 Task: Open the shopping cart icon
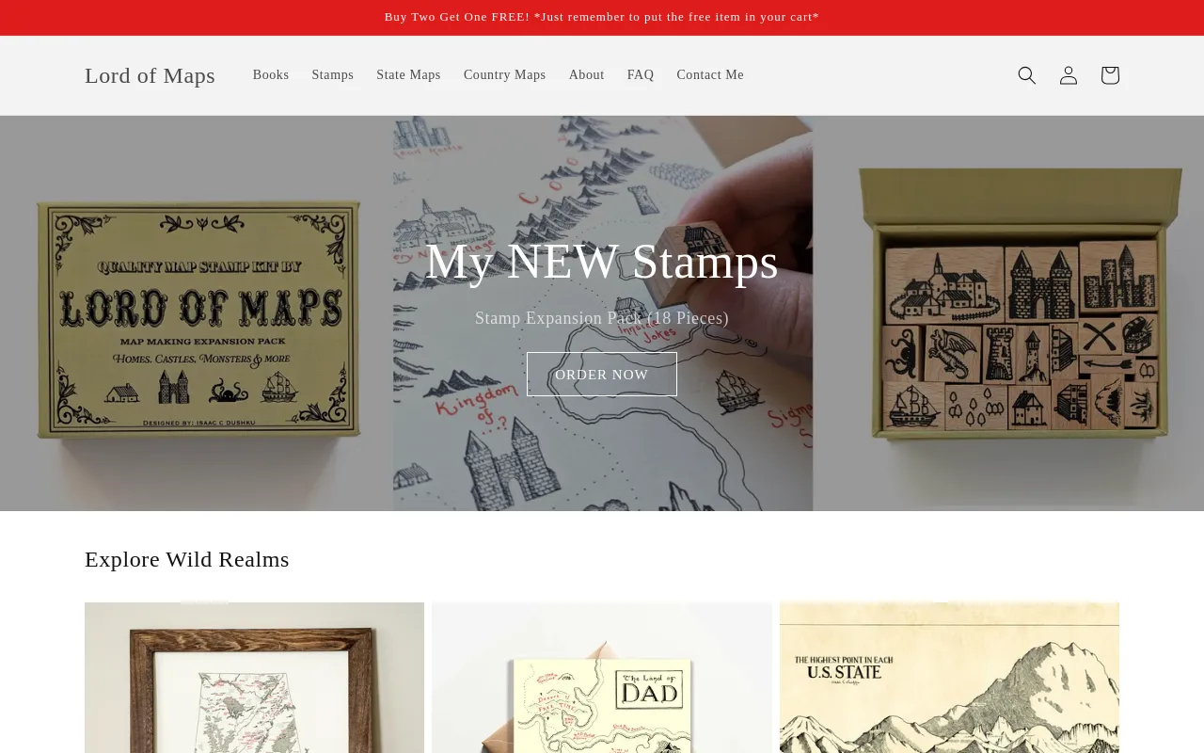pos(1110,75)
